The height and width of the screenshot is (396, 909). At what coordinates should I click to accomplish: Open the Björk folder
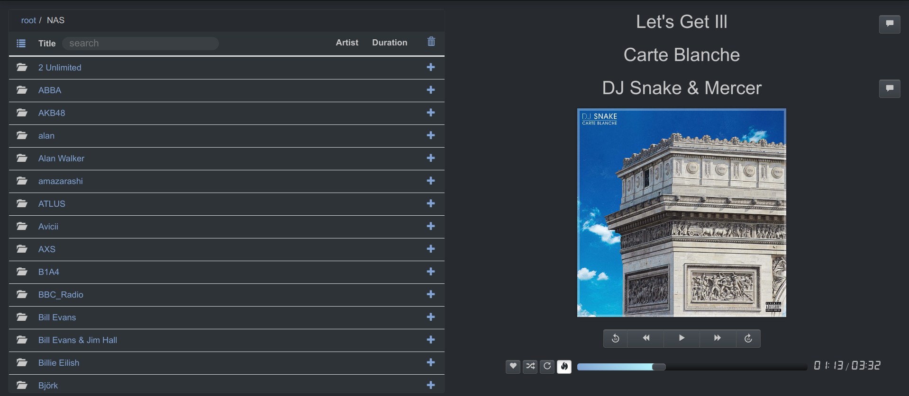click(x=48, y=386)
